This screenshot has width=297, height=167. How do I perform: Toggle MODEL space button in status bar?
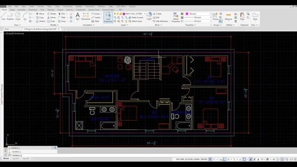click(204, 159)
